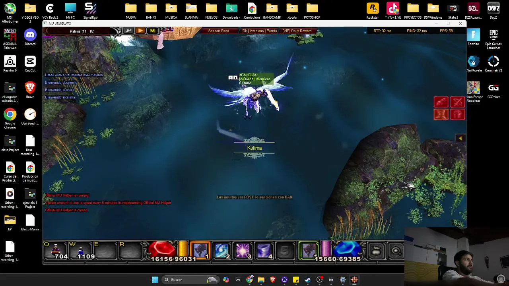509x286 pixels.
Task: Open CapCut desktop shortcut
Action: tap(30, 64)
